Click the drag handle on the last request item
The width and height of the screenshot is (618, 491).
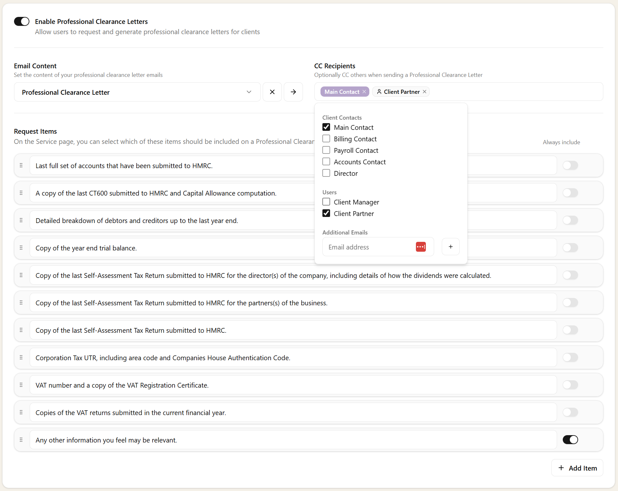[x=21, y=440]
